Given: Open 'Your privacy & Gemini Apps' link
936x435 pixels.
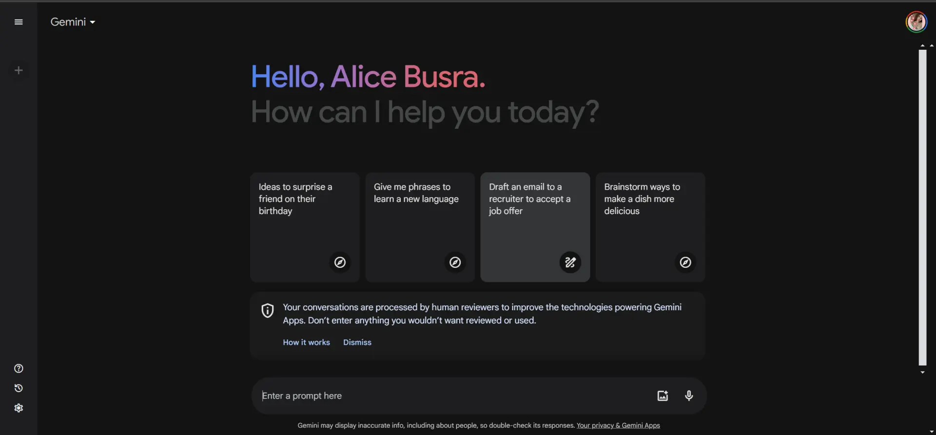Looking at the screenshot, I should tap(618, 426).
